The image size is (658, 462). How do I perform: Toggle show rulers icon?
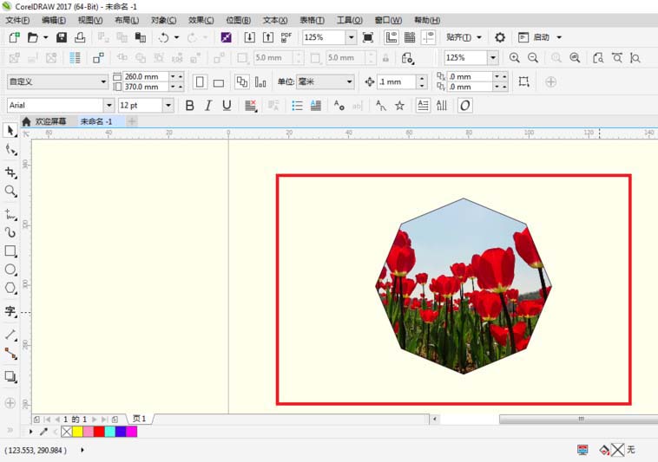[x=392, y=37]
